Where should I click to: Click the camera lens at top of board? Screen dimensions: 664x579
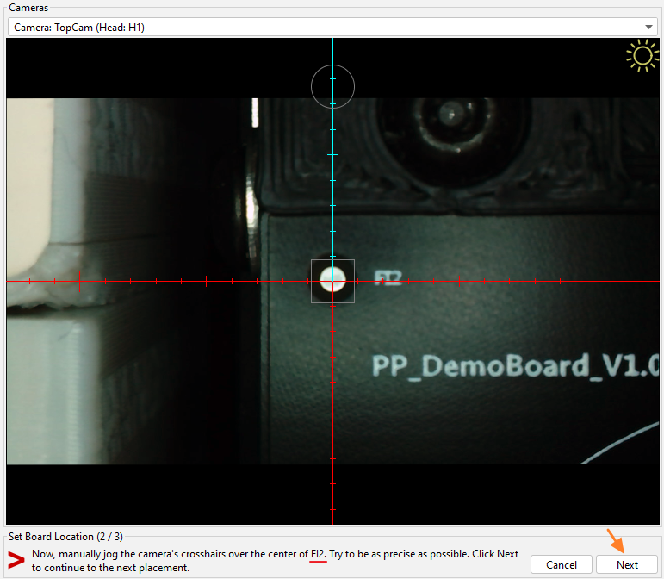[448, 115]
